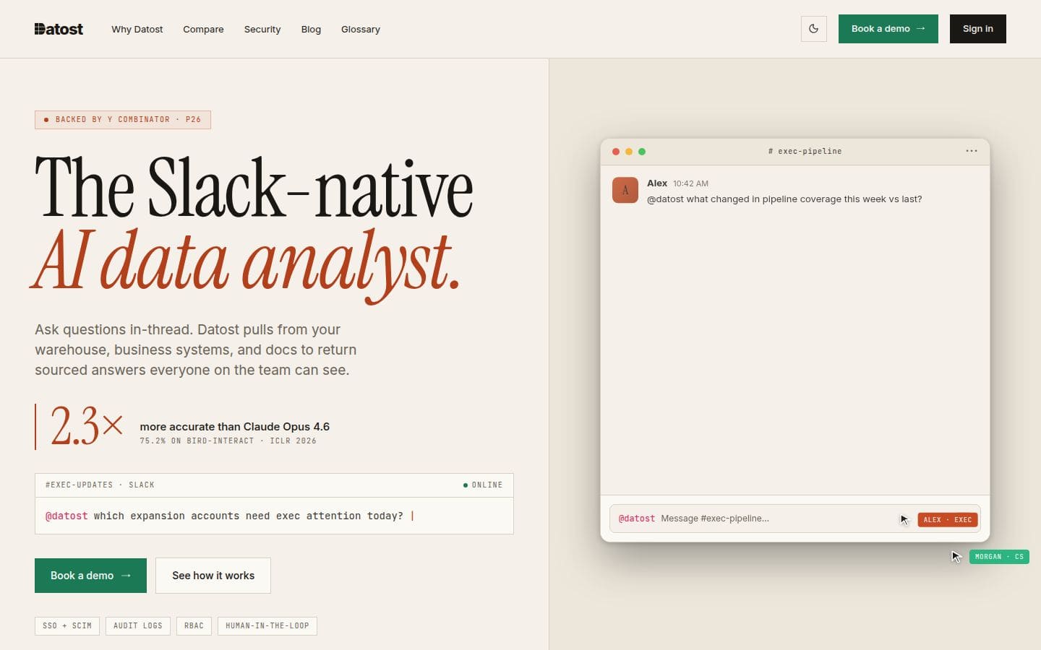Image resolution: width=1041 pixels, height=650 pixels.
Task: Click the ONLINE status indicator
Action: point(483,485)
